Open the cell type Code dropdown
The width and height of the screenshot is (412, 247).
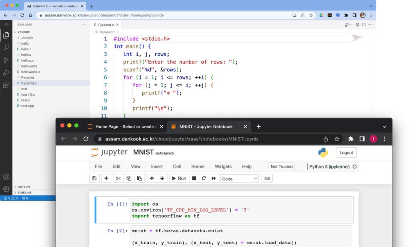239,179
